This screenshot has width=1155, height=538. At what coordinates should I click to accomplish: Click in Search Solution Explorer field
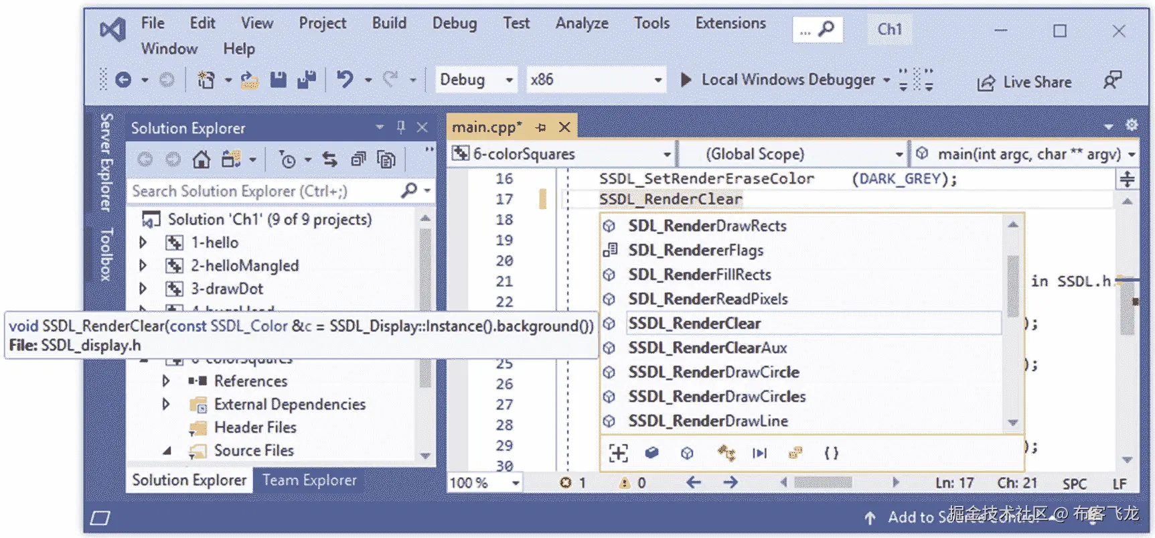coord(263,191)
